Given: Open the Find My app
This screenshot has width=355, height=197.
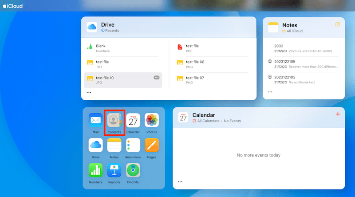Looking at the screenshot, I should click(x=133, y=170).
